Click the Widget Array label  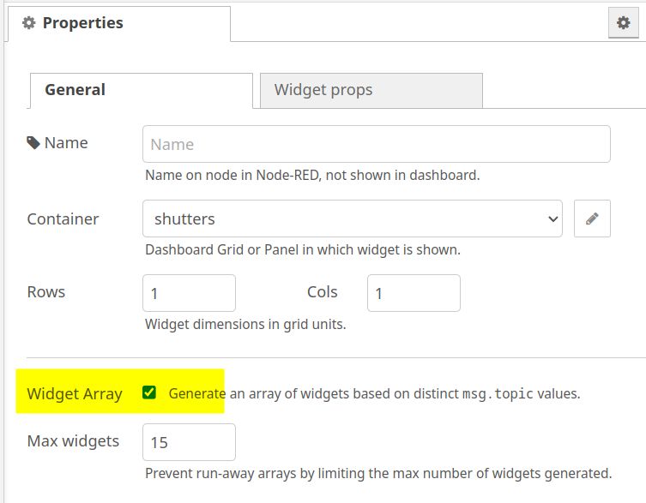pyautogui.click(x=75, y=393)
